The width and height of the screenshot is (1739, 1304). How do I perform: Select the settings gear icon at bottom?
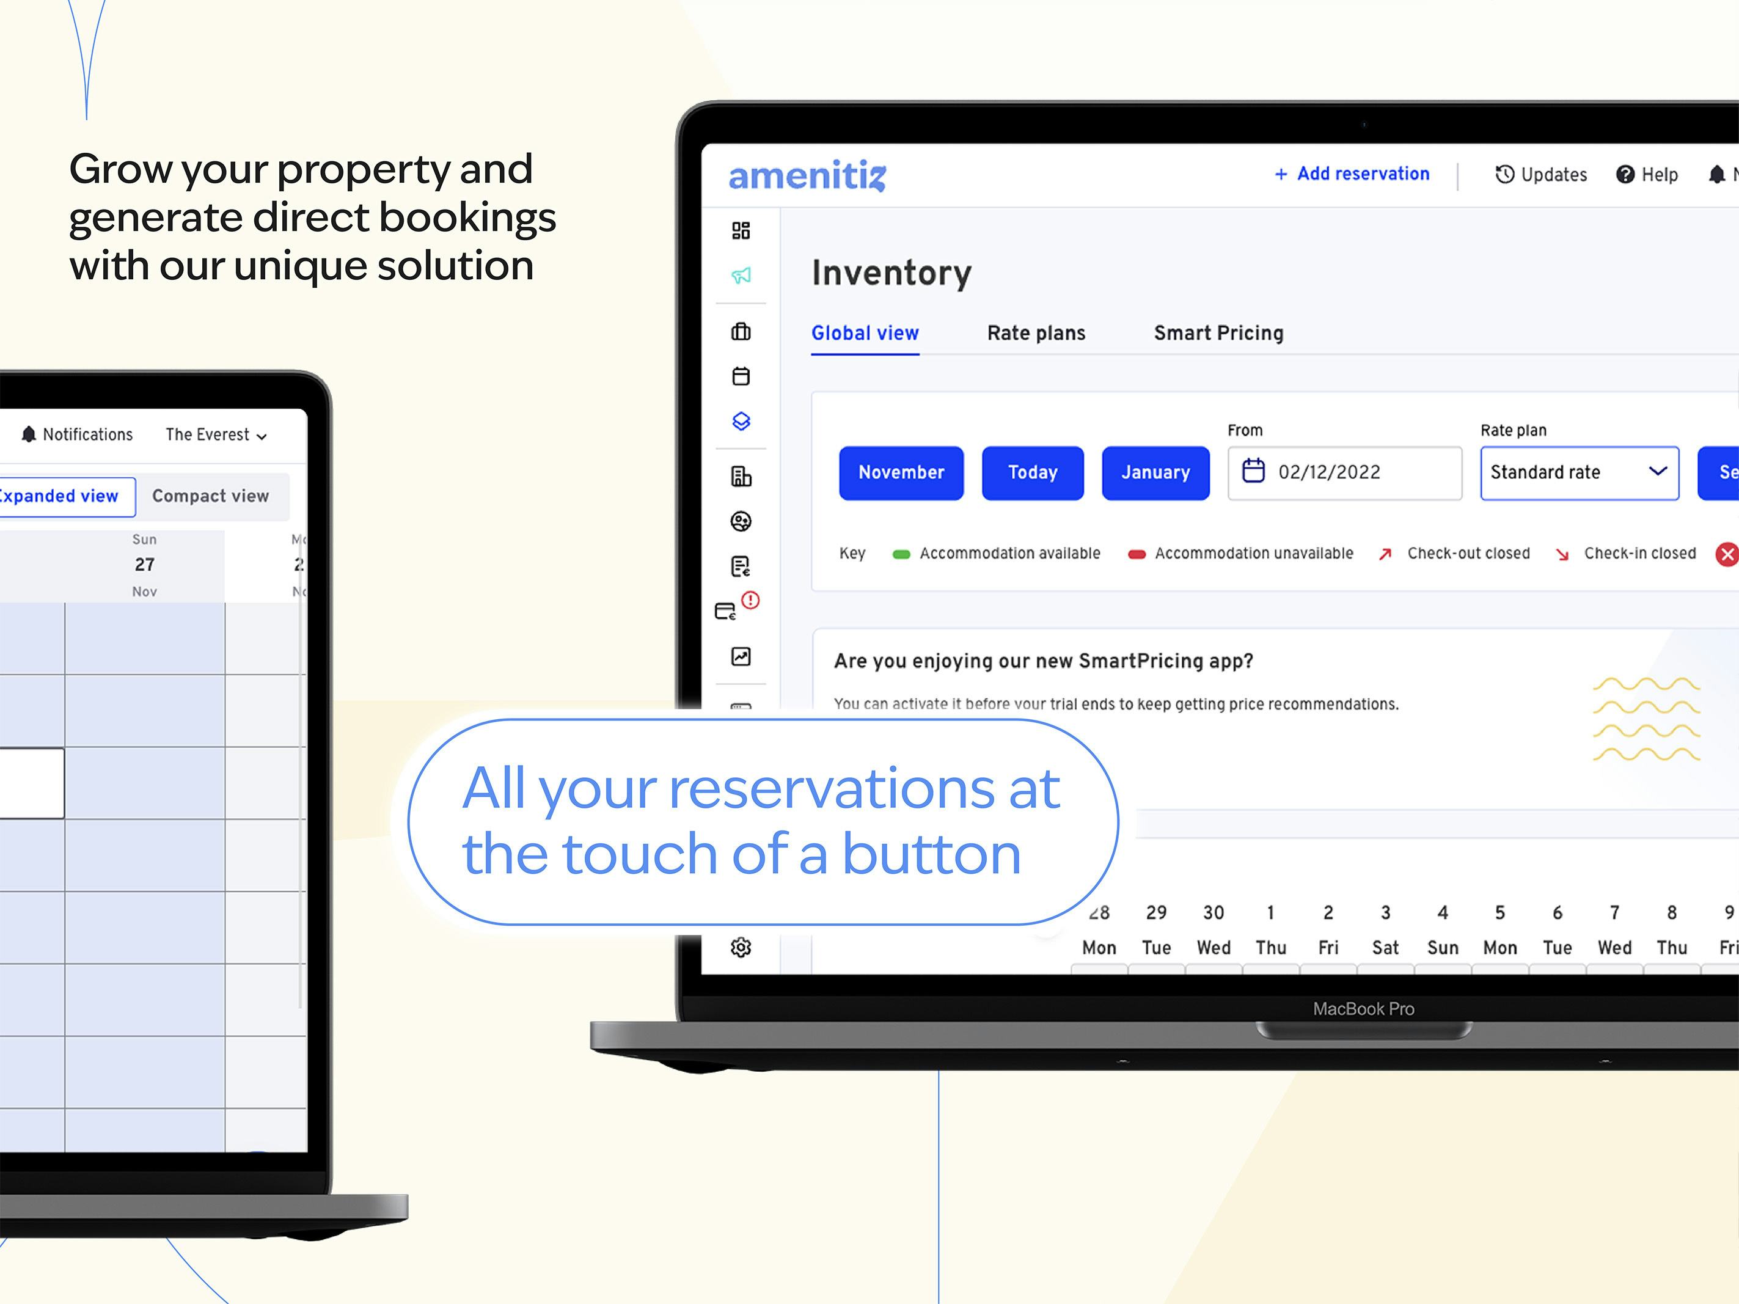(741, 945)
